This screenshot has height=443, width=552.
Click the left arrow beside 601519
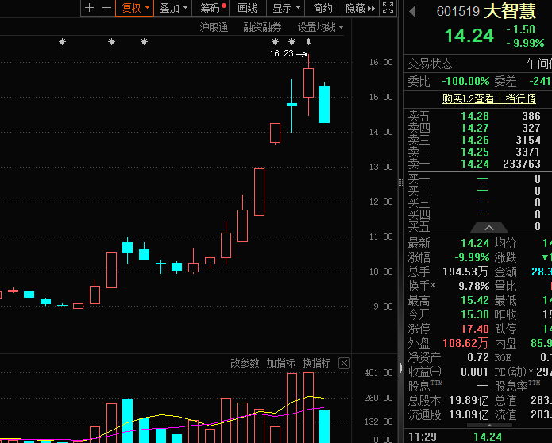coord(413,12)
